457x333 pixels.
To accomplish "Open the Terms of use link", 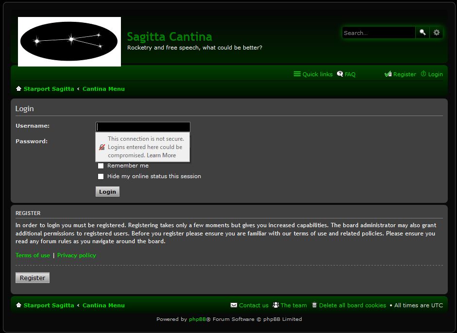I will 33,255.
